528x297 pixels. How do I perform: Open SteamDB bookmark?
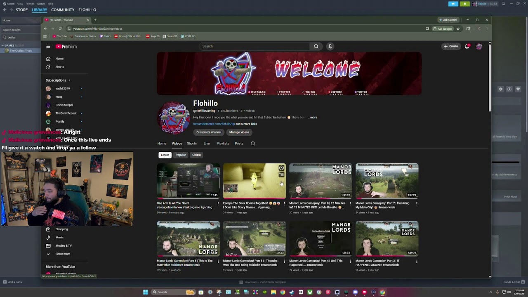170,36
